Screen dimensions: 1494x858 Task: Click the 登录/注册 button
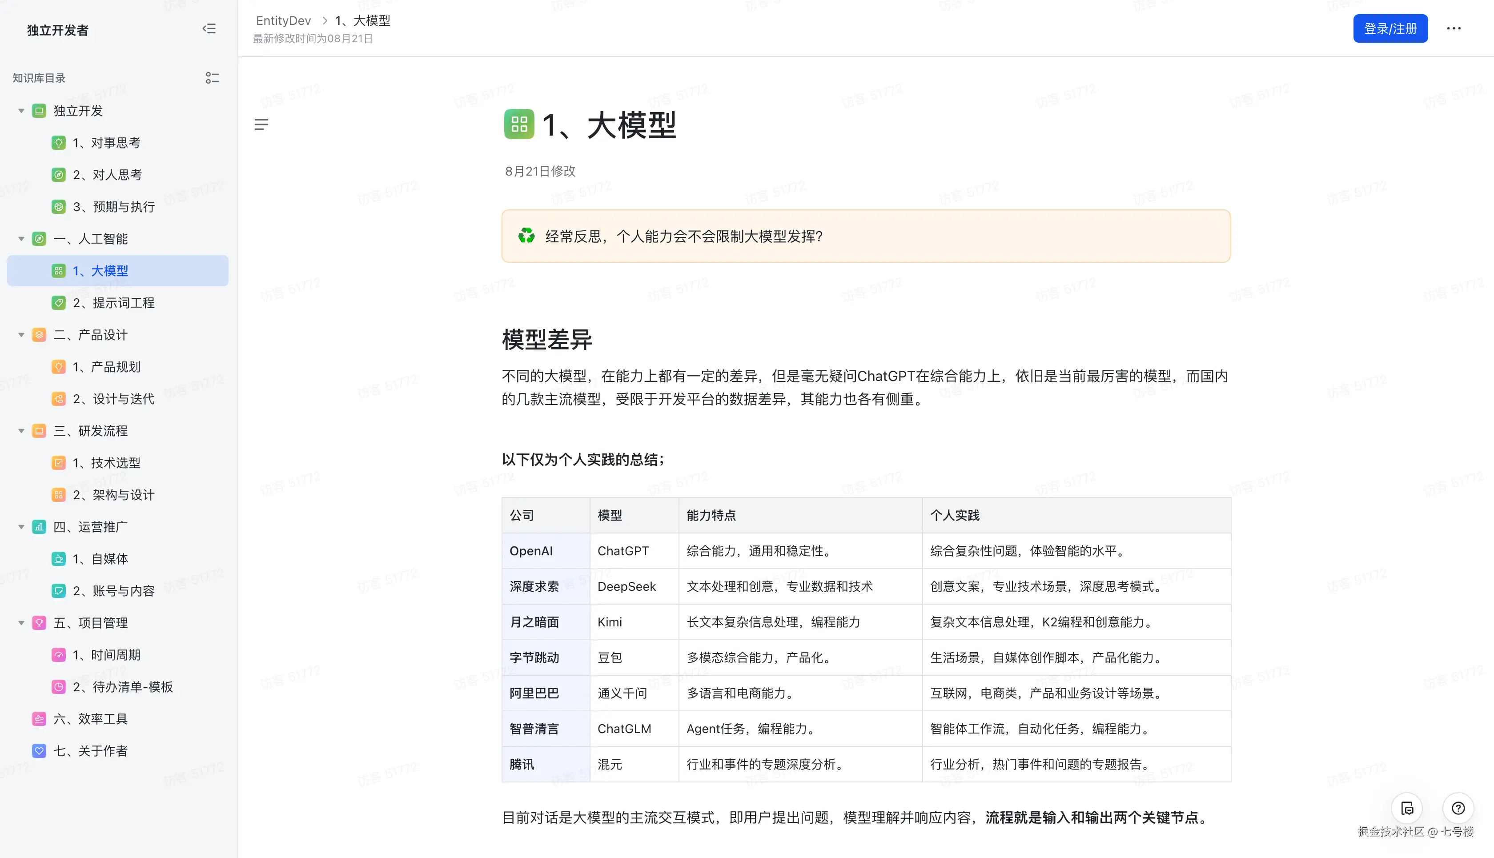click(x=1390, y=28)
